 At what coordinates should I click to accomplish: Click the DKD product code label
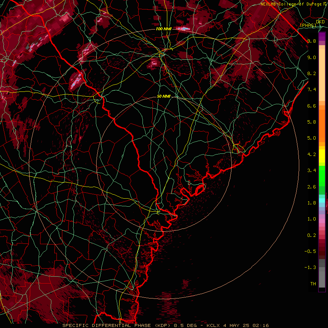320,22
